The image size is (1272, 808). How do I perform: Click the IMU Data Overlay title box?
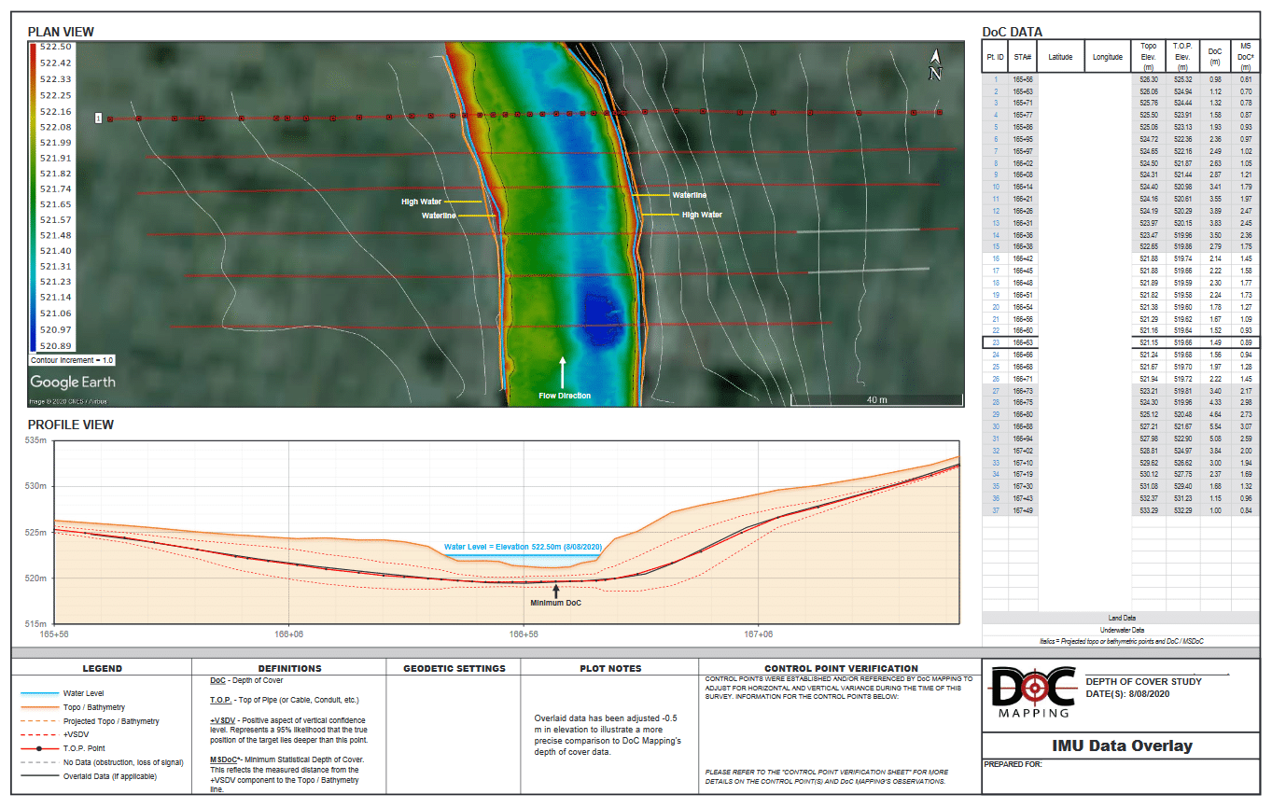point(1121,745)
